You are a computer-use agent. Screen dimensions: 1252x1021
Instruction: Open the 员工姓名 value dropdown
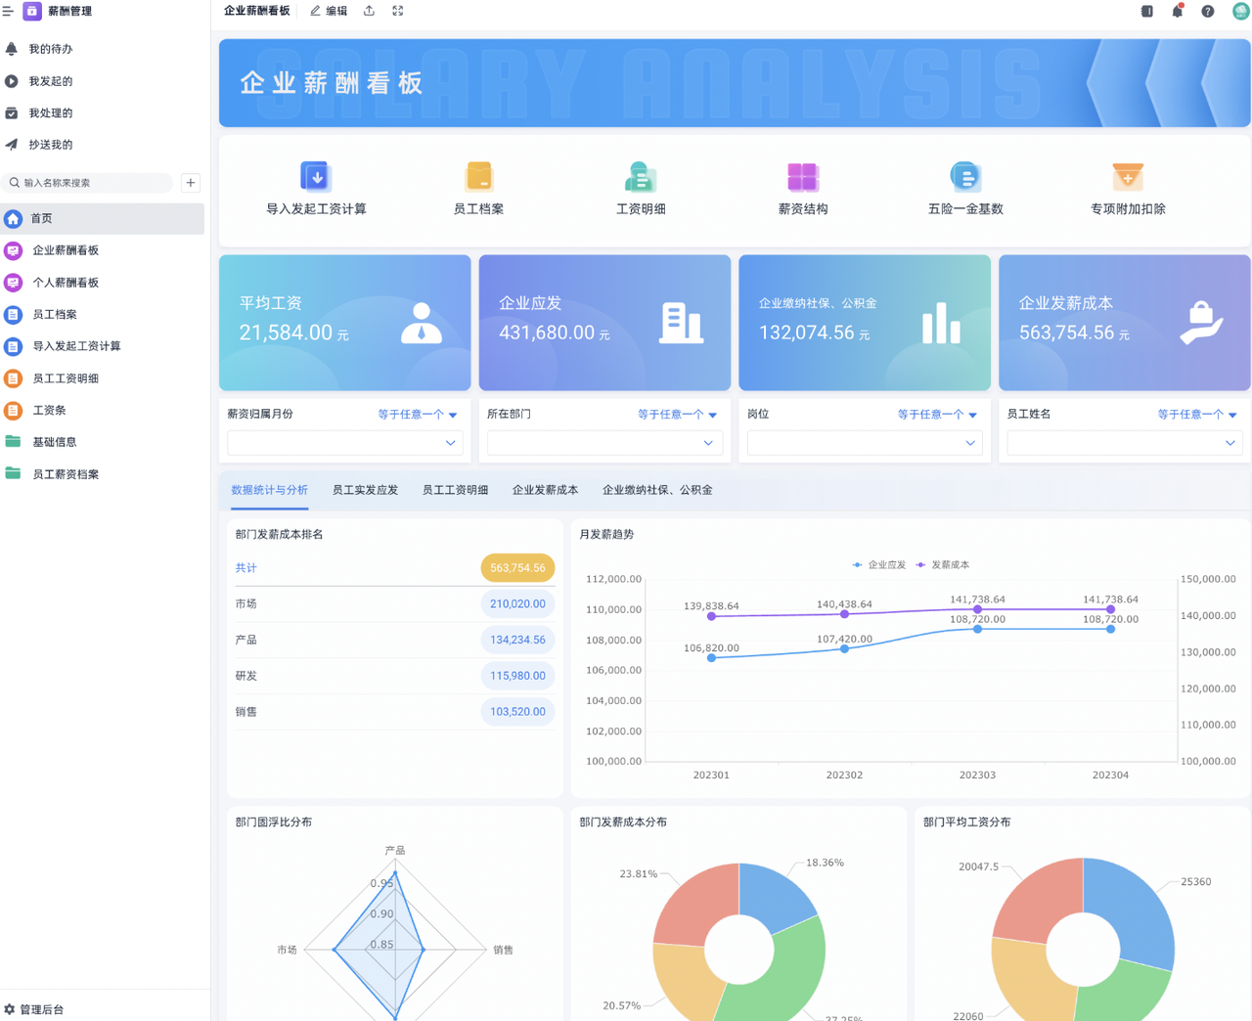(1125, 443)
